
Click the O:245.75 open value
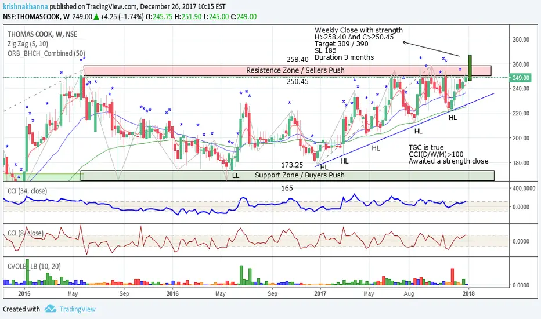click(159, 17)
